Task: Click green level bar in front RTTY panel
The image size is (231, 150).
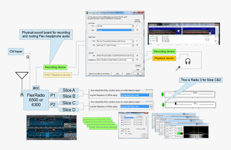Action: pos(180,134)
